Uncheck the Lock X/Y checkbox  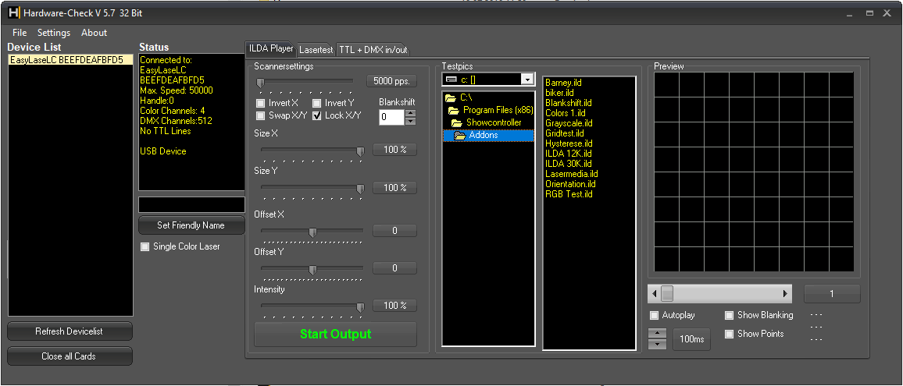pyautogui.click(x=317, y=115)
